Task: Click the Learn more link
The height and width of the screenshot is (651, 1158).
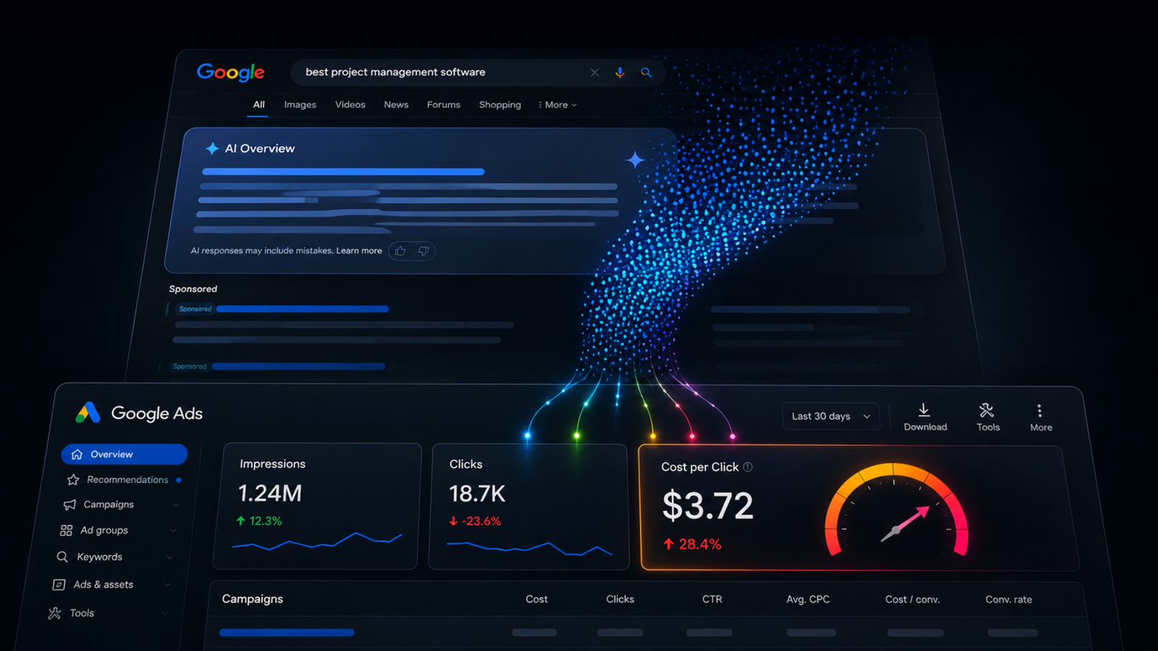Action: [359, 251]
